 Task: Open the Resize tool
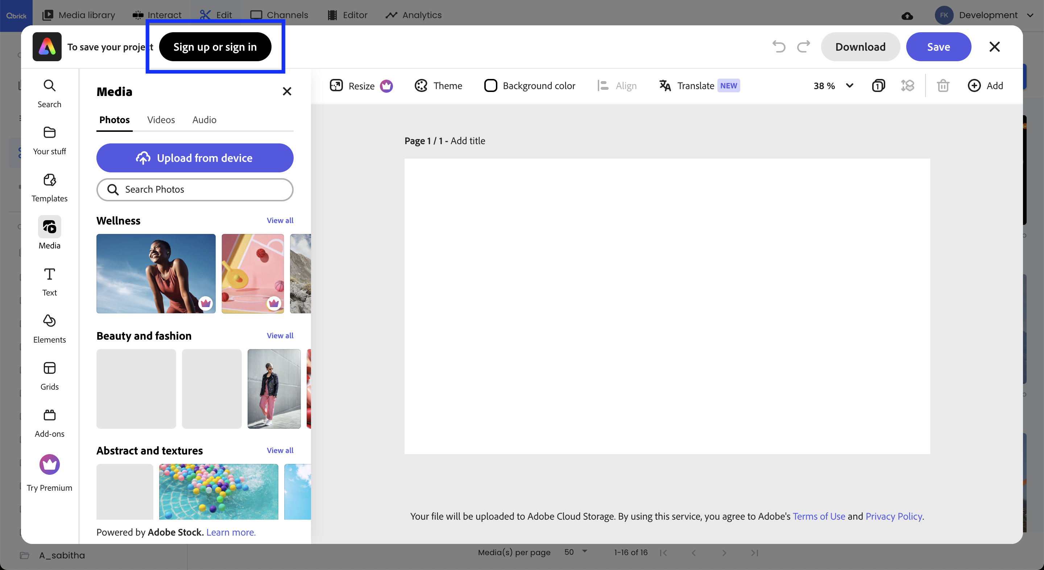pyautogui.click(x=361, y=85)
